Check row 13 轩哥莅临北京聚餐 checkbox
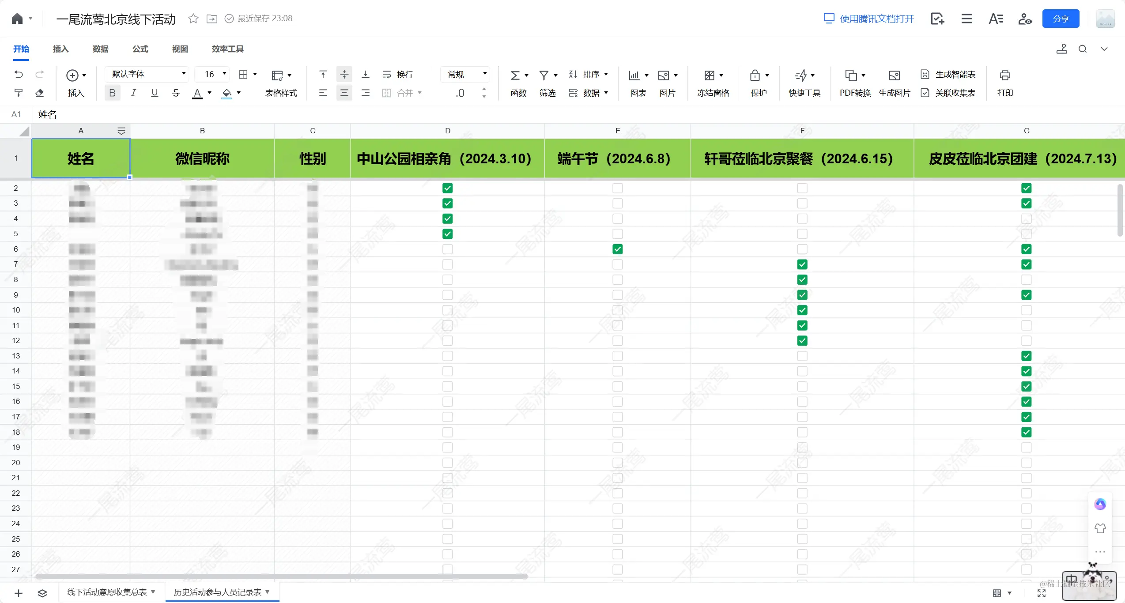1125x603 pixels. point(802,356)
